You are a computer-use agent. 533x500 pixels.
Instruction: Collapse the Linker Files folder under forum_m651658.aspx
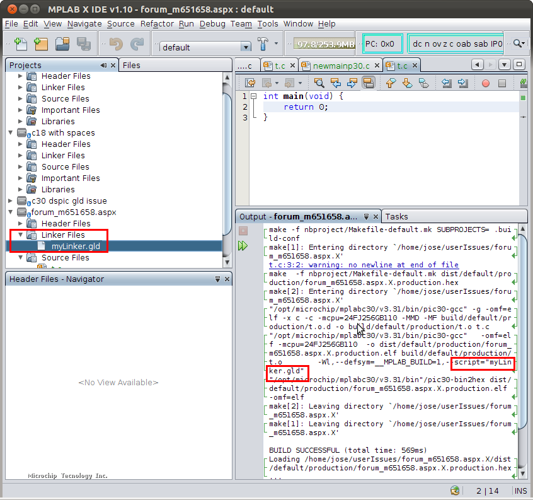coord(20,235)
